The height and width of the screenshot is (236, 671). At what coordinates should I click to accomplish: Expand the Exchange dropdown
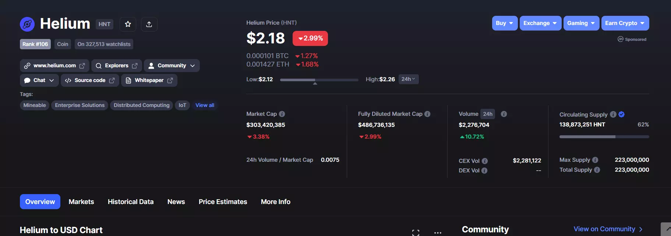pos(540,23)
